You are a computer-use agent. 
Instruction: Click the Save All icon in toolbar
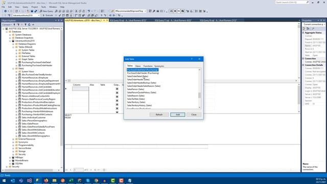(36, 11)
